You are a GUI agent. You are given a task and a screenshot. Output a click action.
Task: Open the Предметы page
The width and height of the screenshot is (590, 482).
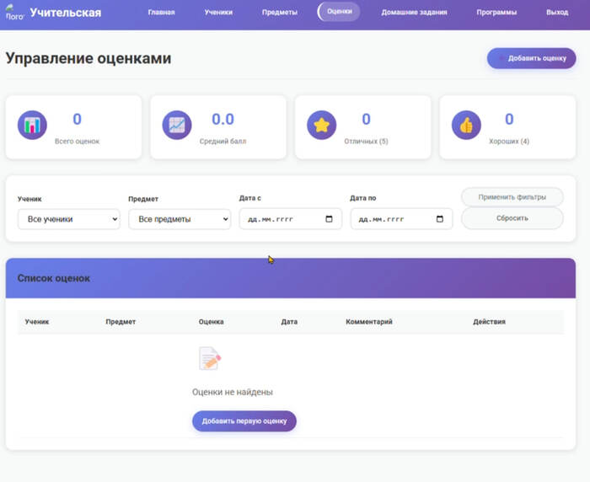coord(280,13)
